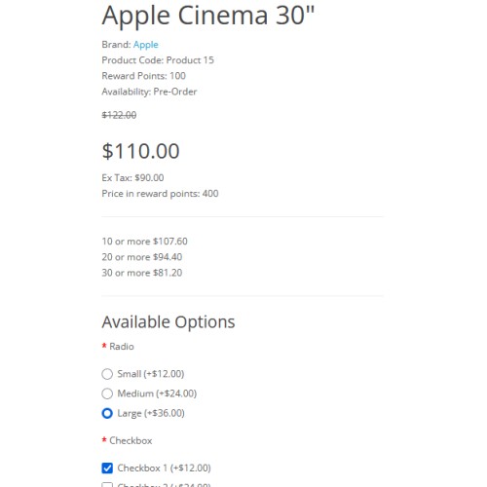Viewport: 487px width, 487px height.
Task: Click the Price in reward points: 400 line
Action: (160, 194)
